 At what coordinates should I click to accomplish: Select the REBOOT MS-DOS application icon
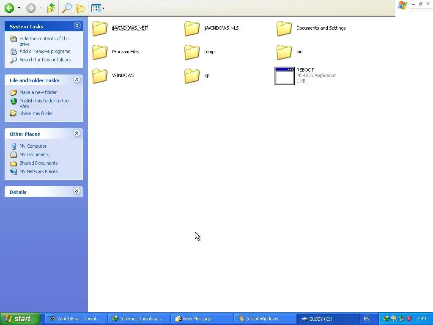pos(285,76)
